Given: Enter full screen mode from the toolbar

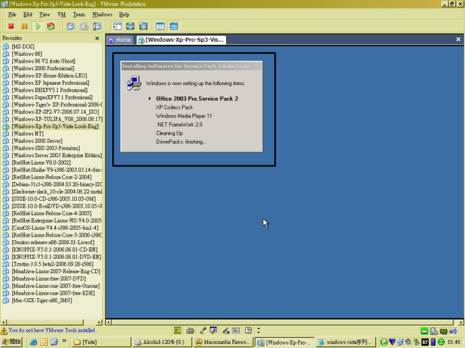Looking at the screenshot, I should tap(144, 26).
